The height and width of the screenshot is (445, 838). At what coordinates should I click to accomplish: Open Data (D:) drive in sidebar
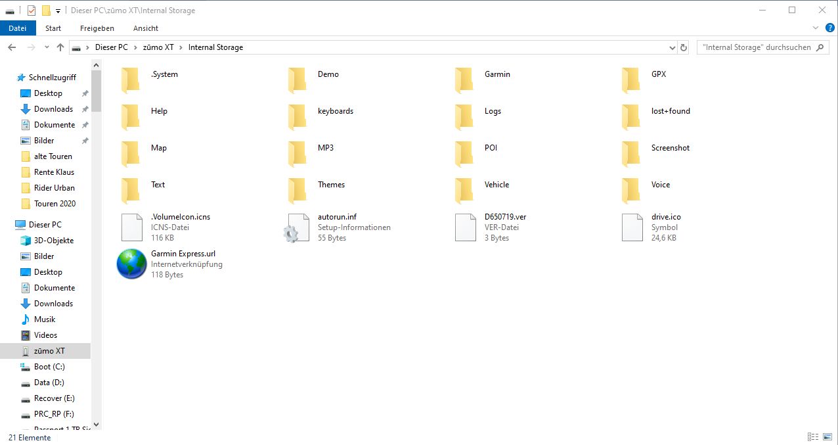(49, 383)
